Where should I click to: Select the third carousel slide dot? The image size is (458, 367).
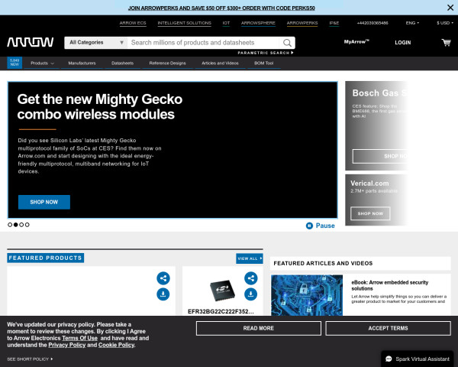(x=21, y=225)
